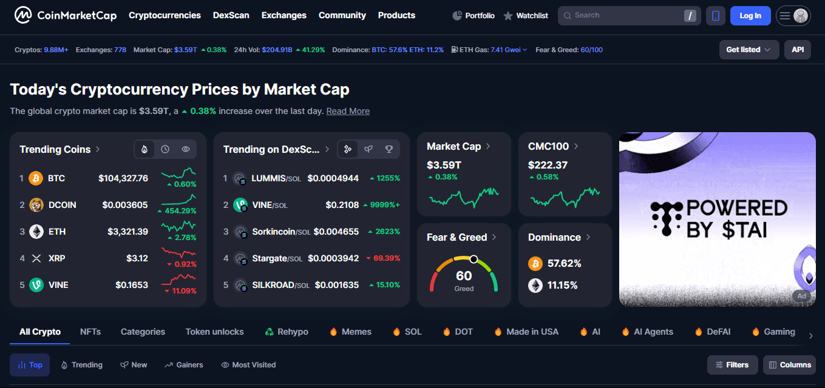Viewport: 825px width, 388px height.
Task: Click the mobile app phone icon
Action: tap(716, 16)
